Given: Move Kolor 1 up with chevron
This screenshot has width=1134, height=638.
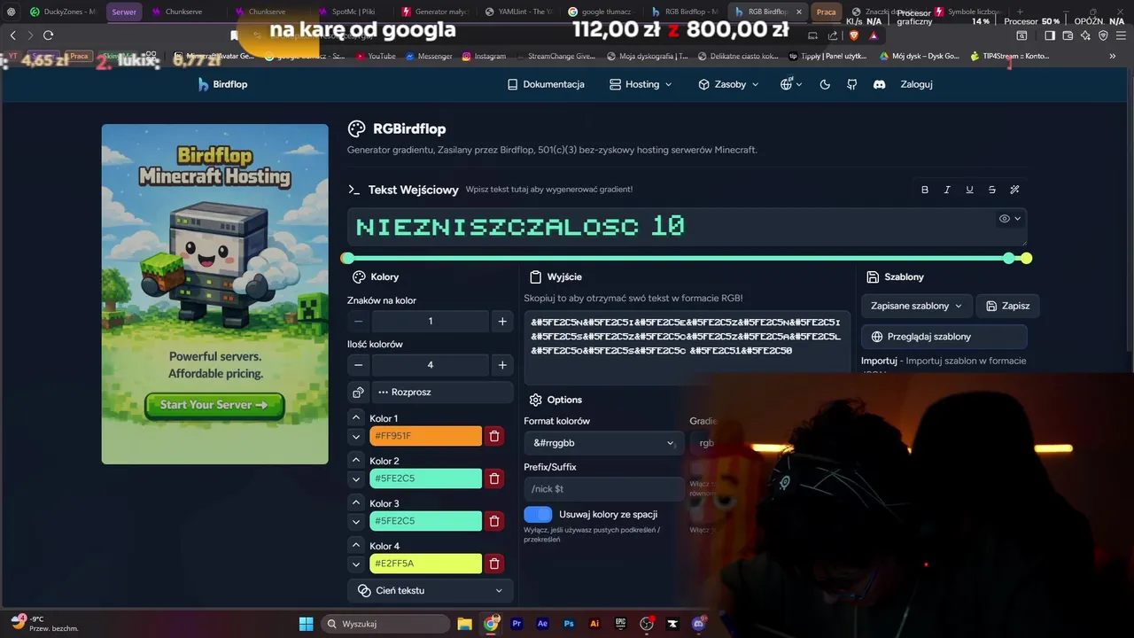Looking at the screenshot, I should pyautogui.click(x=356, y=417).
